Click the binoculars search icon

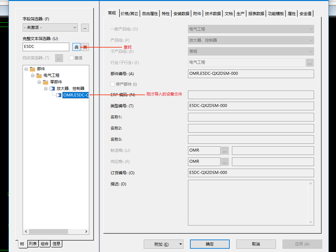pyautogui.click(x=76, y=47)
